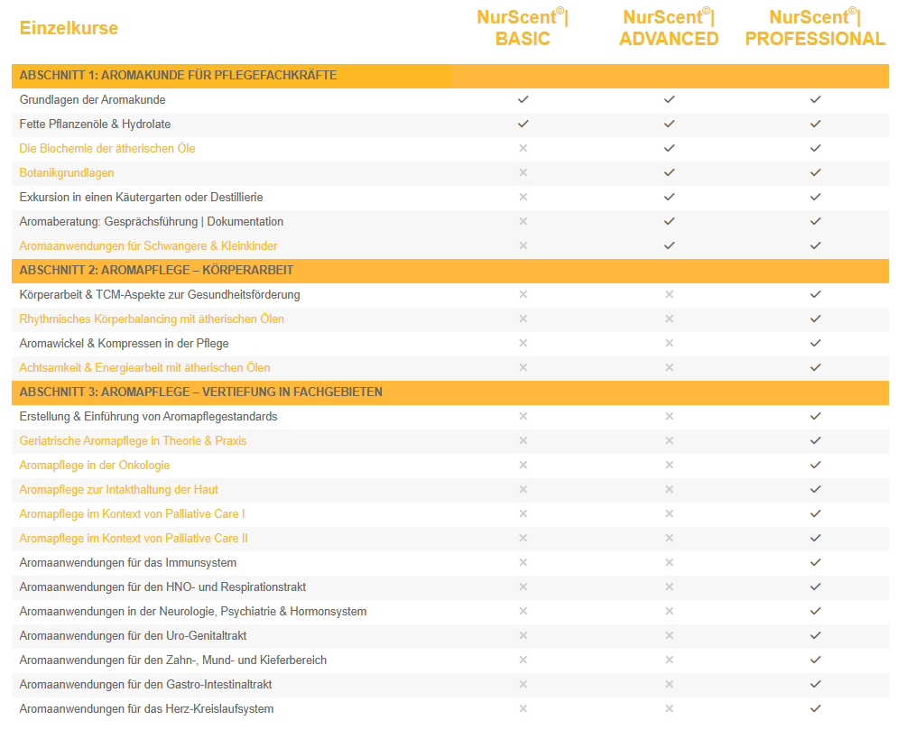907x739 pixels.
Task: Open the Botanikgrundlagen course link
Action: click(x=67, y=172)
